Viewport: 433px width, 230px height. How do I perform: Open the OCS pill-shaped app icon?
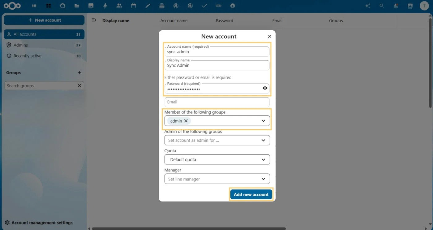click(218, 6)
